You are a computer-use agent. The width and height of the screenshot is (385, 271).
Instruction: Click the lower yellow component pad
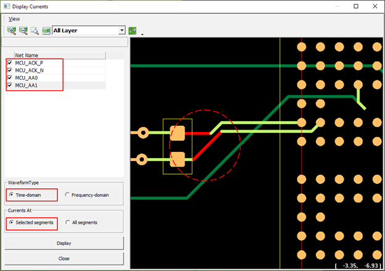click(x=178, y=159)
